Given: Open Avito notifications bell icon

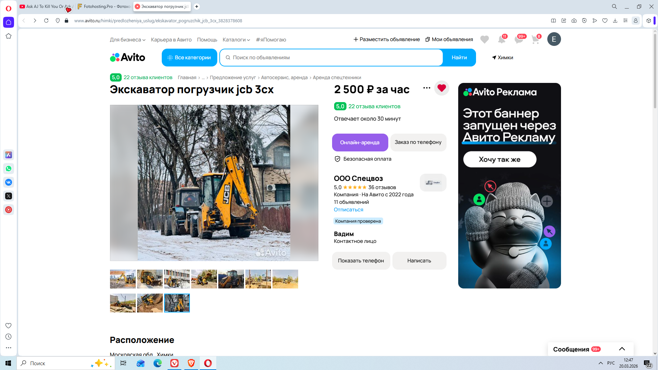Looking at the screenshot, I should coord(502,39).
